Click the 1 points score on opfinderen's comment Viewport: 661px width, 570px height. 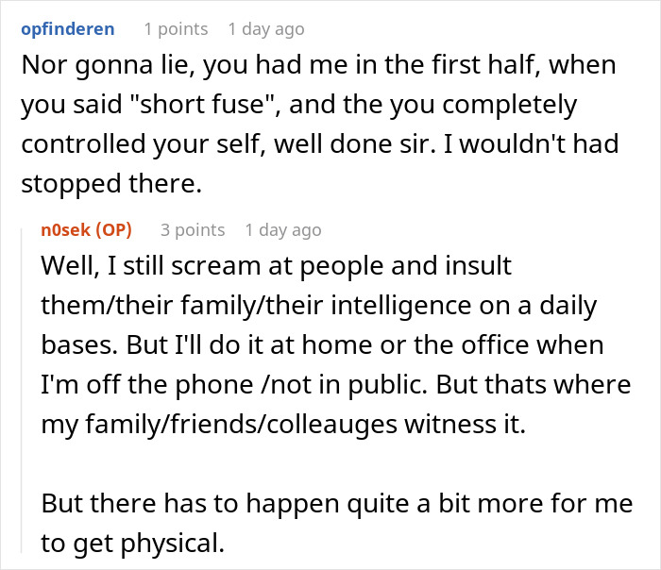(x=176, y=29)
